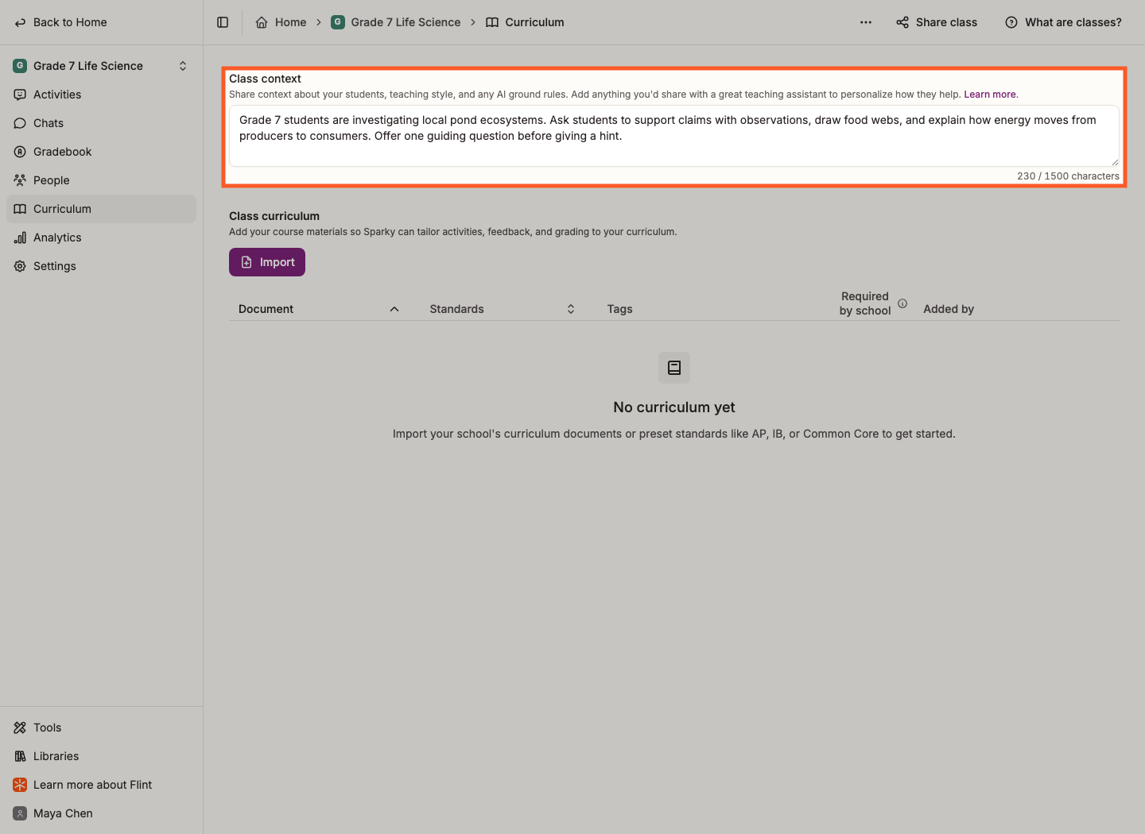This screenshot has width=1145, height=834.
Task: Click the Curriculum book icon in breadcrumb
Action: [x=492, y=22]
